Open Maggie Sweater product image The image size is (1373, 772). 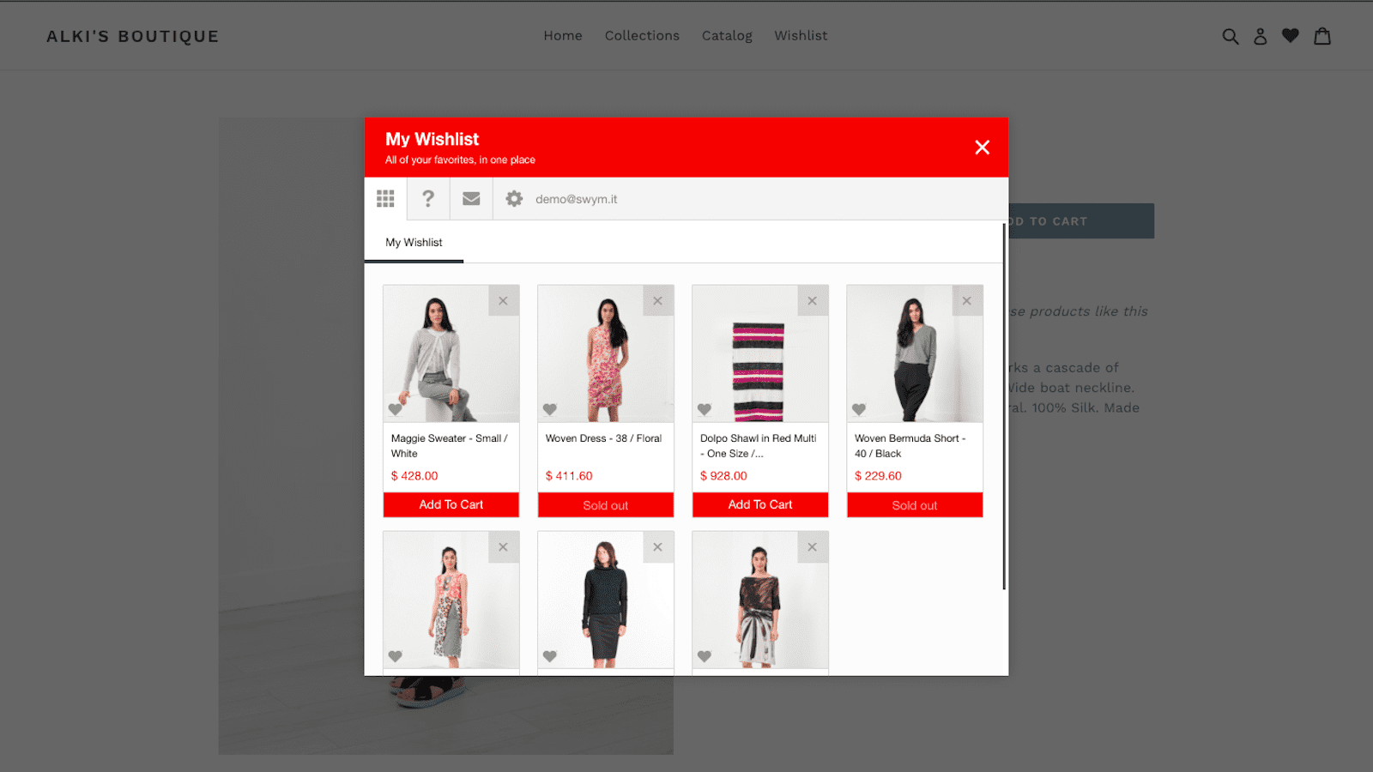click(451, 353)
